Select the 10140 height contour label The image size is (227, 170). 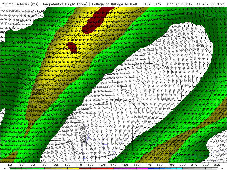[x=29, y=53]
